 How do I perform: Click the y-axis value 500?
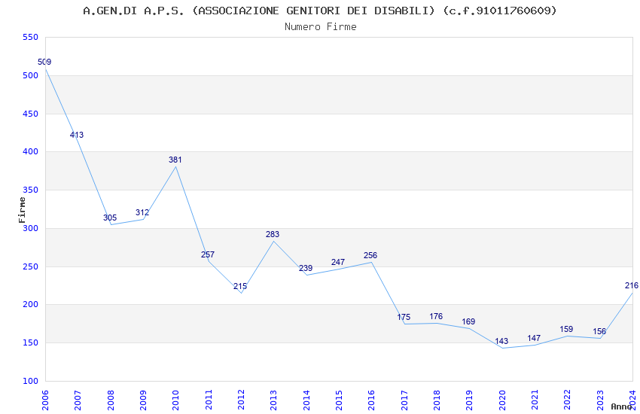(x=31, y=75)
